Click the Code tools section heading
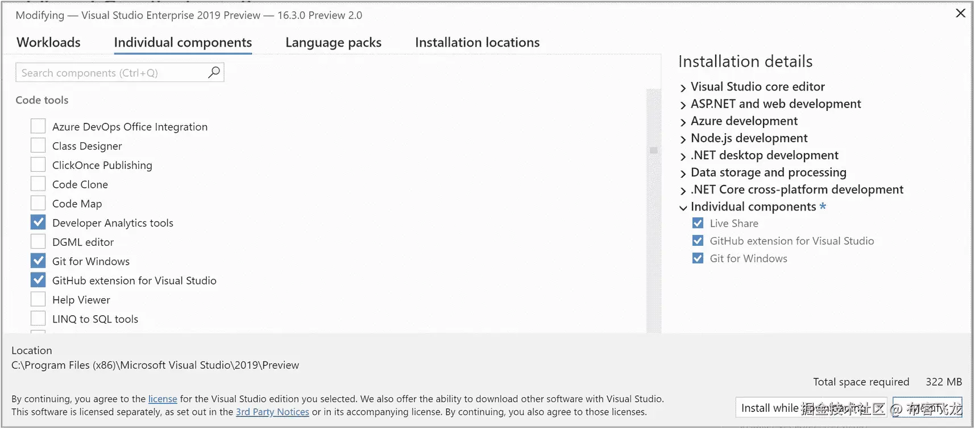The image size is (975, 429). [42, 100]
